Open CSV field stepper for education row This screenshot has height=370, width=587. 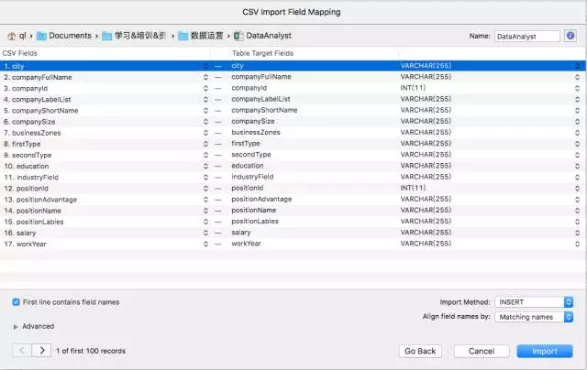pos(205,167)
